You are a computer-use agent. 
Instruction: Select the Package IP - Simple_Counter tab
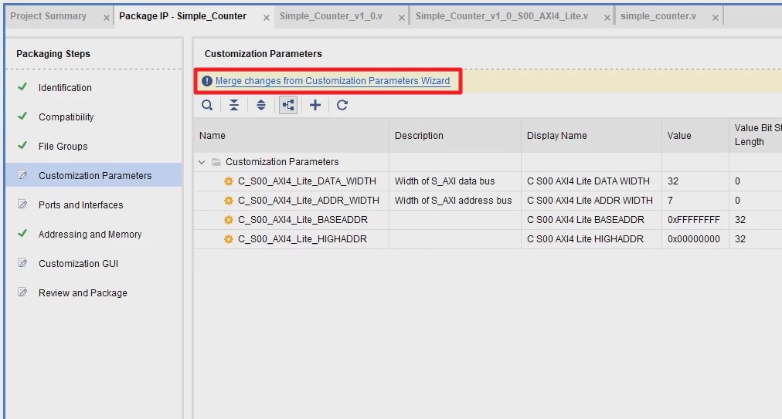(182, 16)
